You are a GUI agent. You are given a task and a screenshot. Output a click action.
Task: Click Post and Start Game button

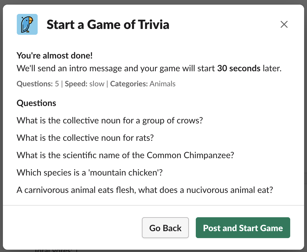[x=243, y=228]
